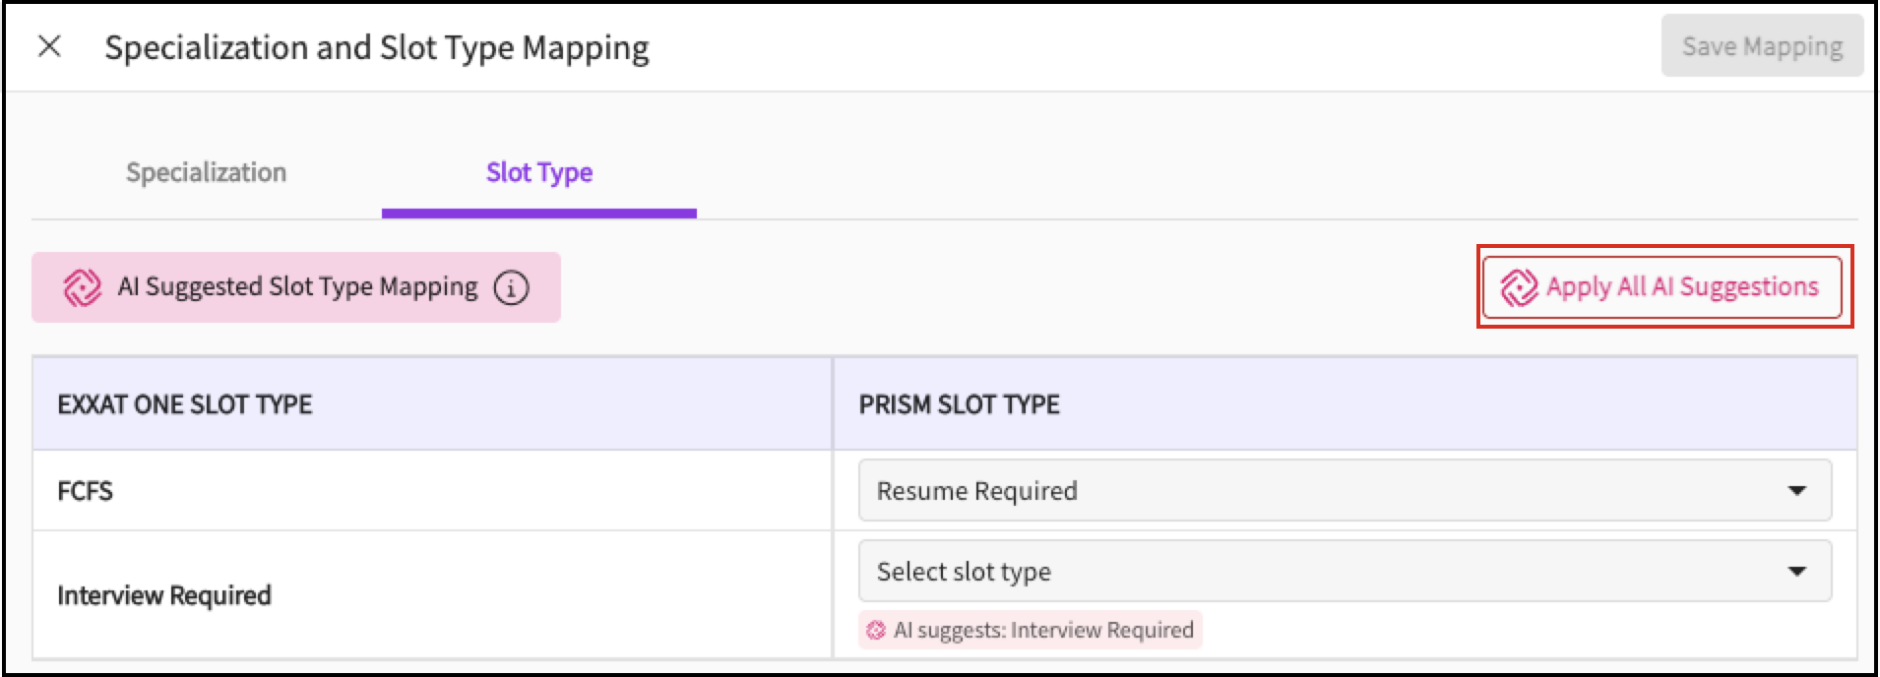
Task: Close the mapping dialog with the X icon
Action: pos(49,46)
